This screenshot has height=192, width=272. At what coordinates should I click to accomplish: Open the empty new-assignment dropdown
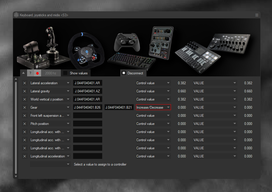coord(50,164)
